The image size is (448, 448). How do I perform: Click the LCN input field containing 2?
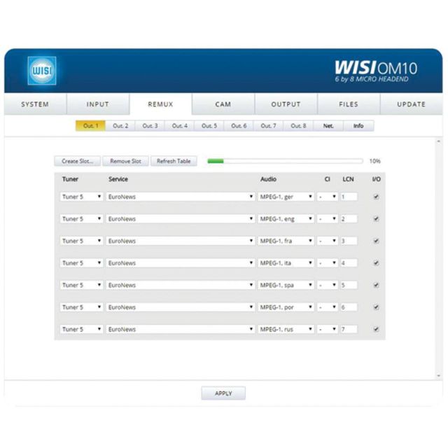click(348, 219)
